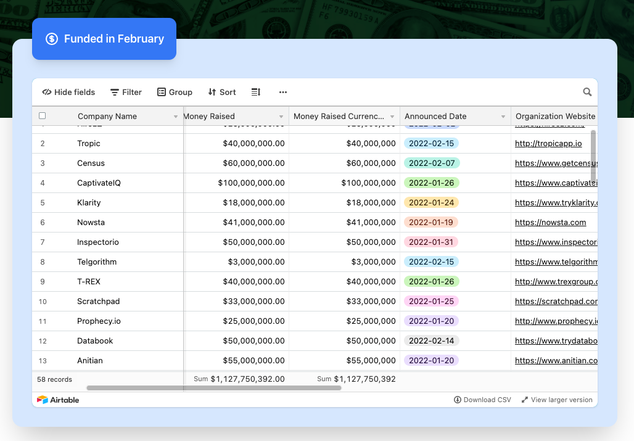Click the 2022-02-07 date tag for Census

(x=432, y=163)
